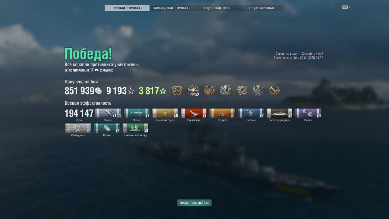
Task: Select the blue Затопил flooding ribbon
Action: click(x=251, y=113)
